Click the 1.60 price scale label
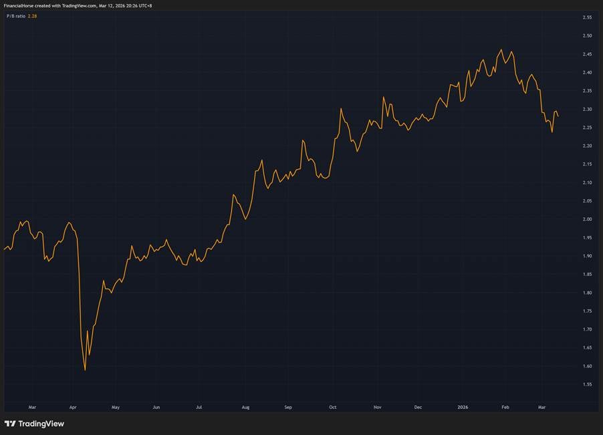 click(x=588, y=366)
